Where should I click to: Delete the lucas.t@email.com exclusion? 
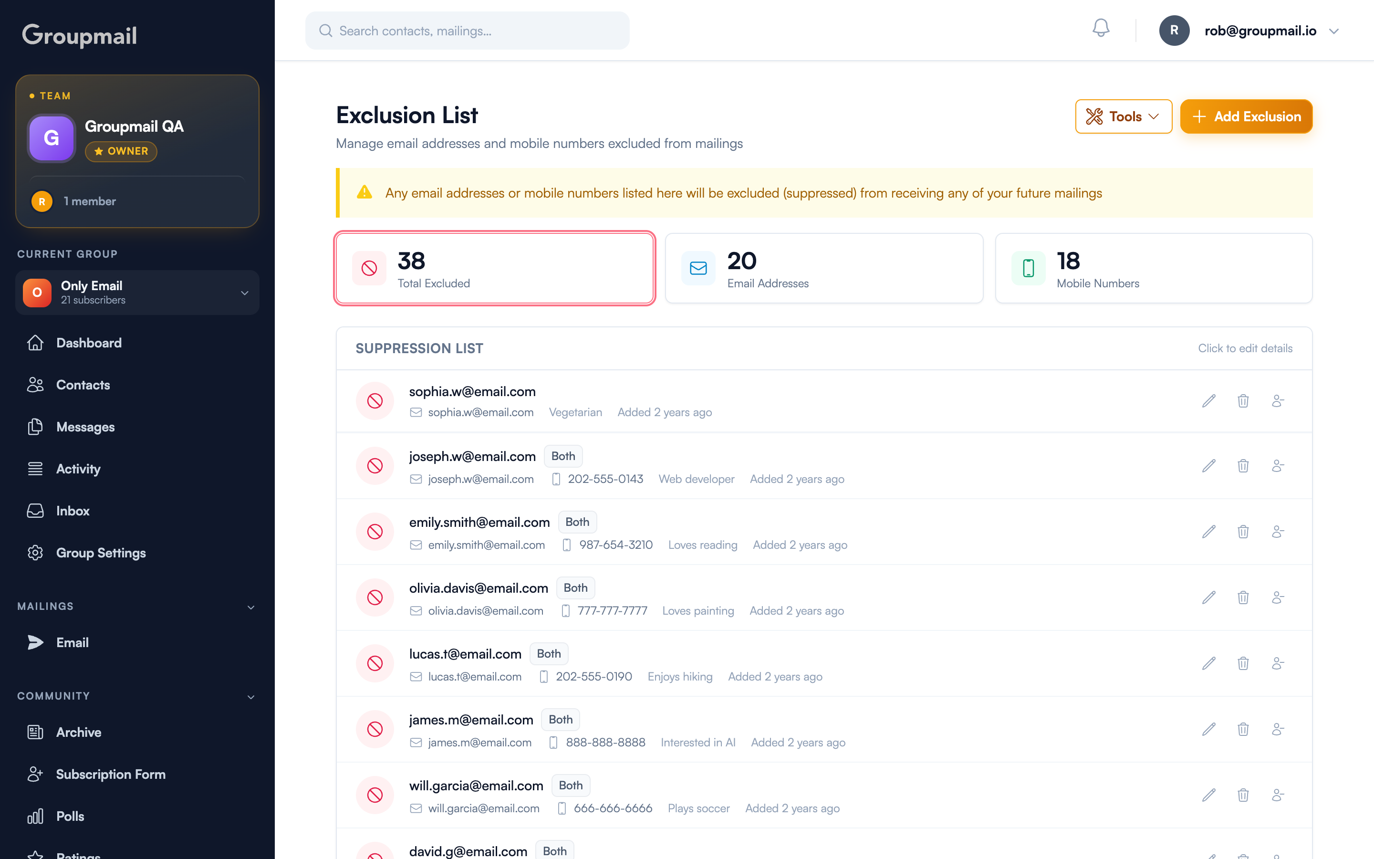coord(1243,663)
